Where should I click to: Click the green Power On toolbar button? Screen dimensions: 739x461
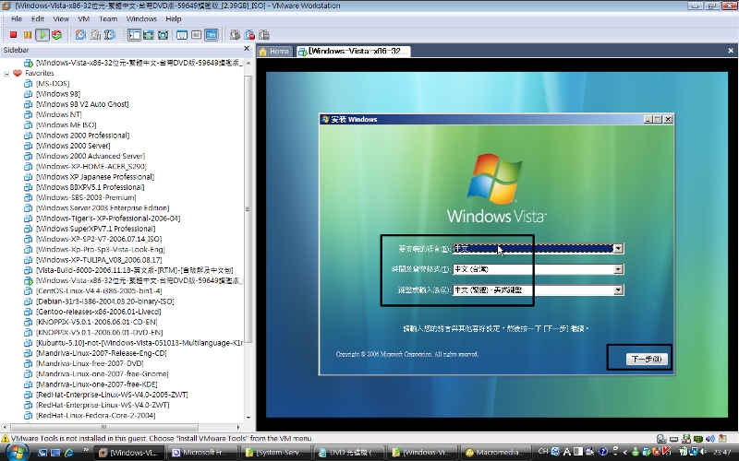(42, 35)
